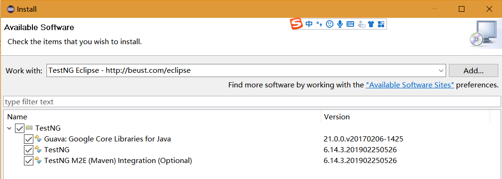Uncheck the checkbox for TestNG 6.14.3 plugin
This screenshot has width=502, height=179.
(29, 150)
